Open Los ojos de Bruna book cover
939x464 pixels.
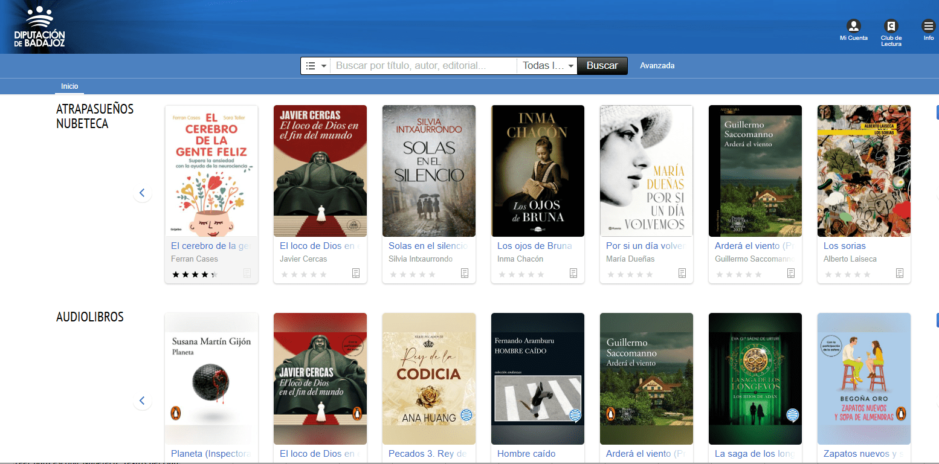[x=538, y=171]
